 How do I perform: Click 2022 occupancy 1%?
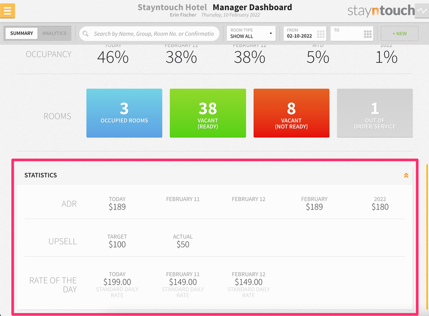coord(386,57)
